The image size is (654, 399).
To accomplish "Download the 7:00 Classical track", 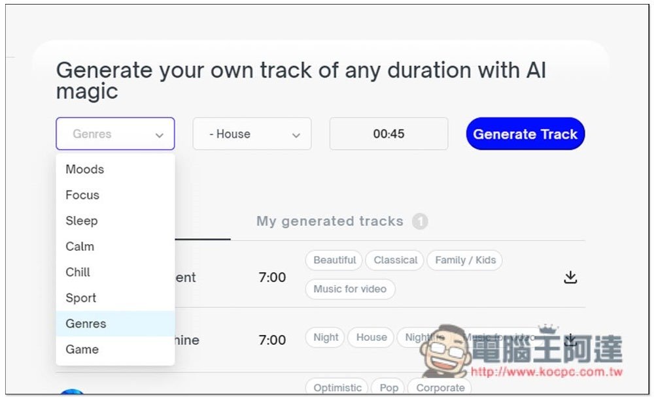I will click(x=570, y=278).
